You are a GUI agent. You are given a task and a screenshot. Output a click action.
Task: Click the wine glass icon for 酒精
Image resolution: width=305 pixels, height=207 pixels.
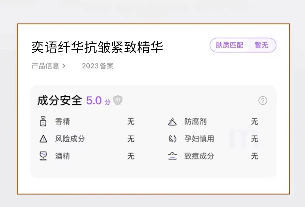click(x=43, y=156)
